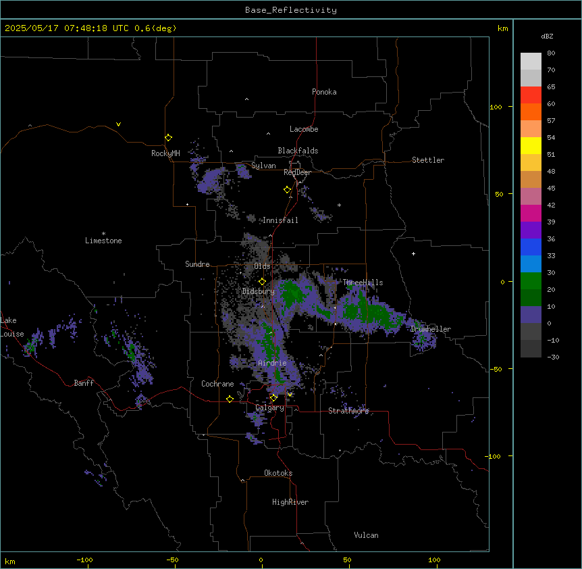Select the Innisfail label
Viewport: 582px width, 569px height.
tap(280, 220)
